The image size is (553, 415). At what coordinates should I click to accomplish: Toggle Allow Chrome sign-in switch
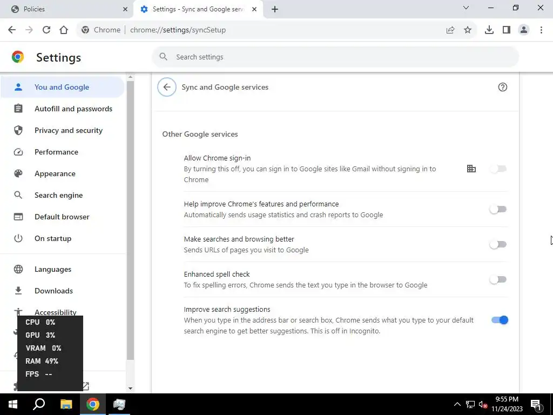(x=498, y=169)
